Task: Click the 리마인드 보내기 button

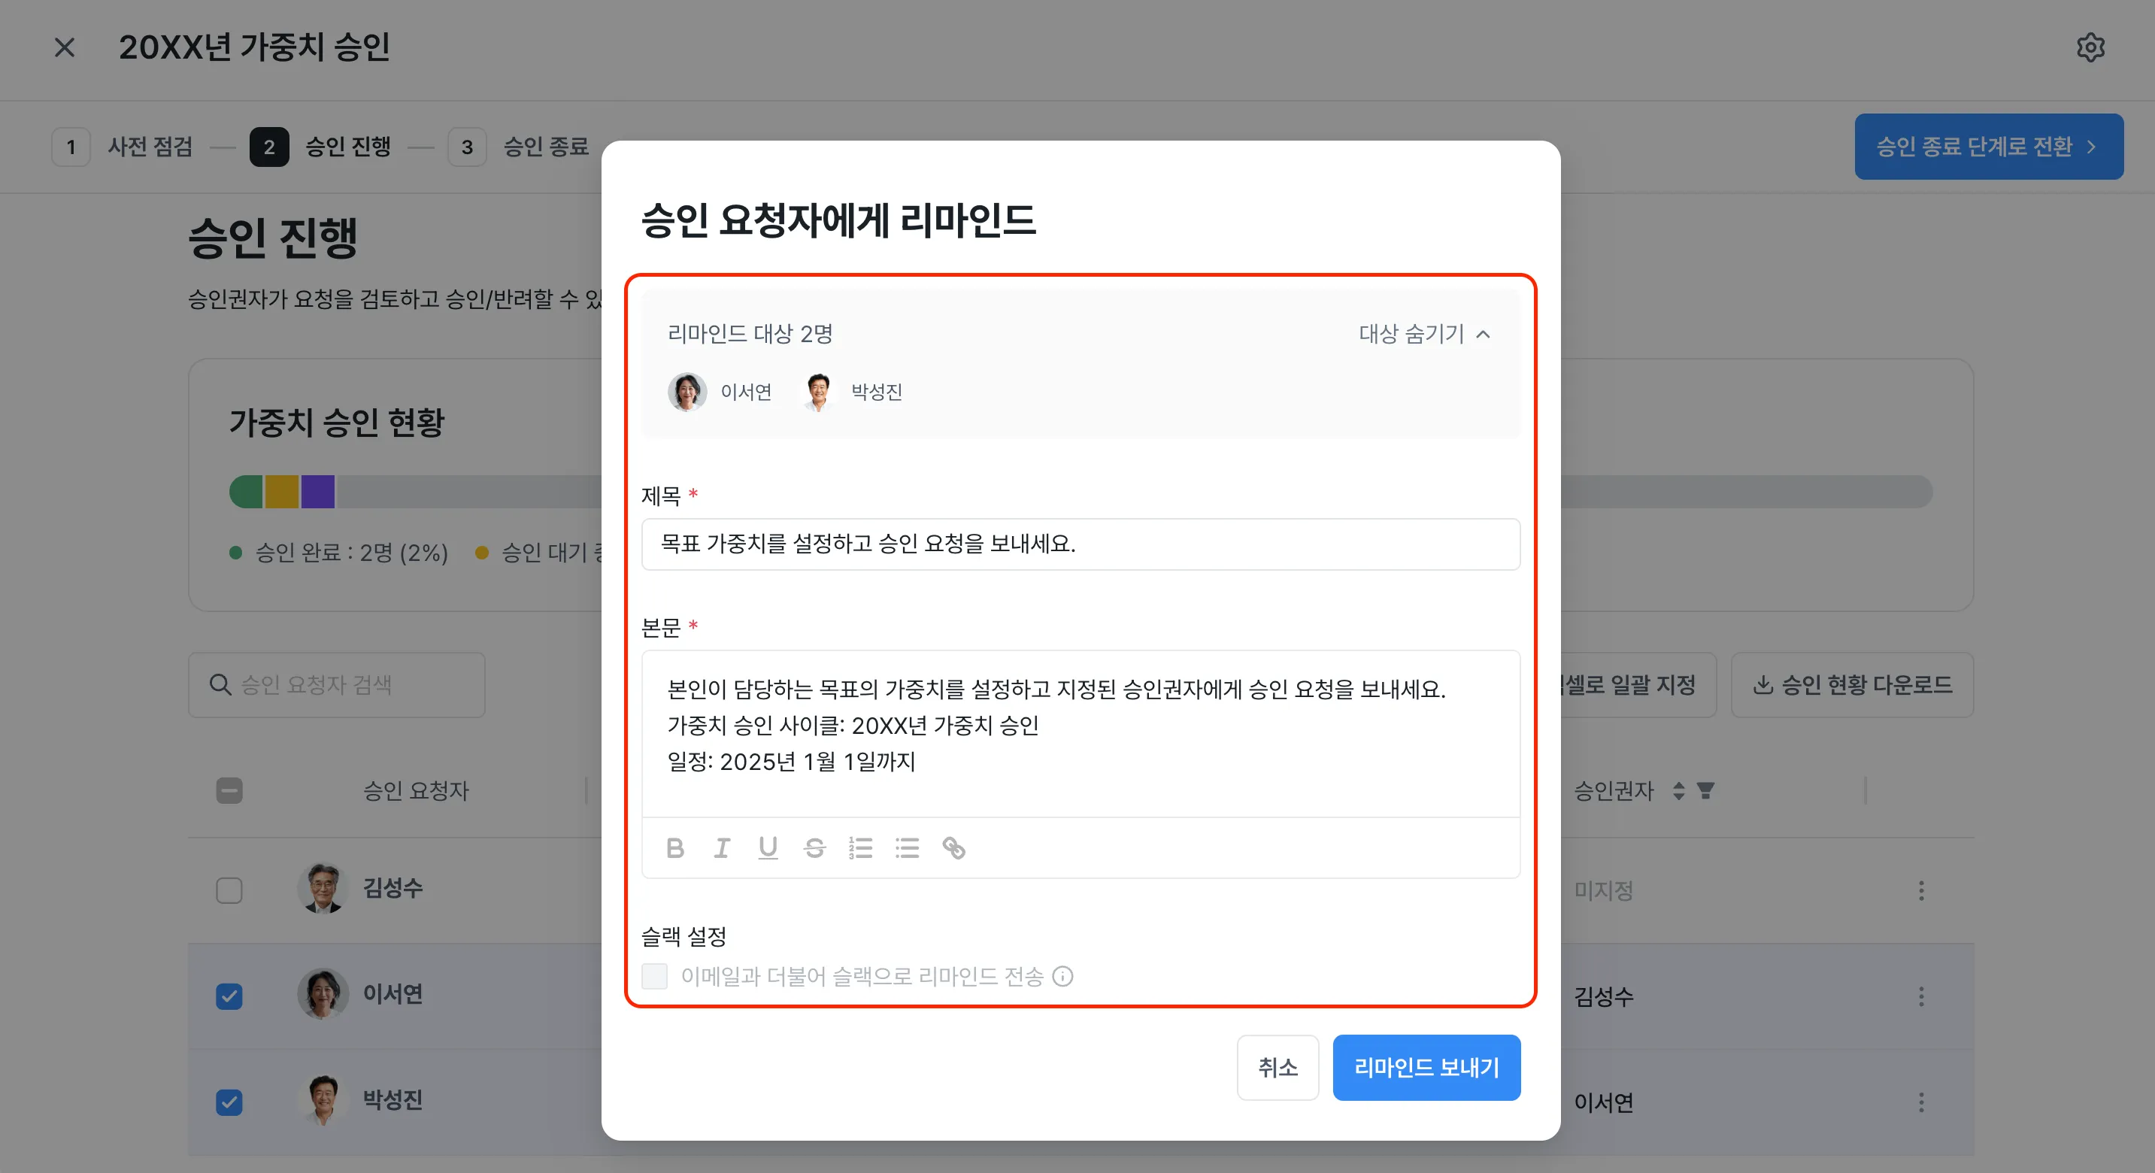Action: tap(1426, 1068)
